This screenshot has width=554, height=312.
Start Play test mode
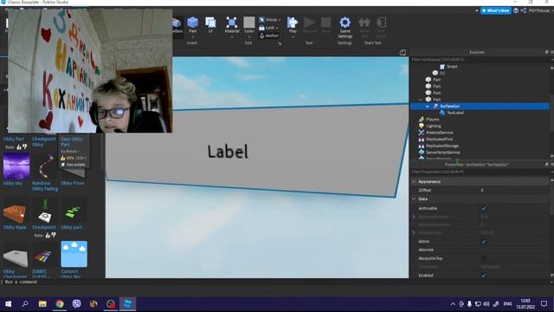tap(293, 25)
